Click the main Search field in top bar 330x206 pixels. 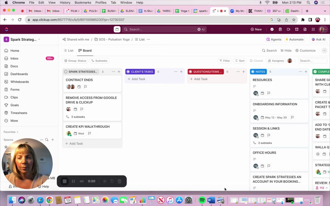[x=160, y=29]
